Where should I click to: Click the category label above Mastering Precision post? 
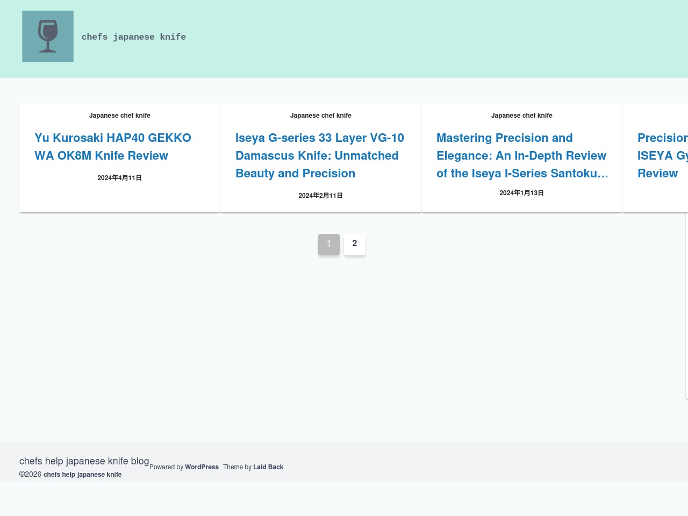click(x=522, y=116)
